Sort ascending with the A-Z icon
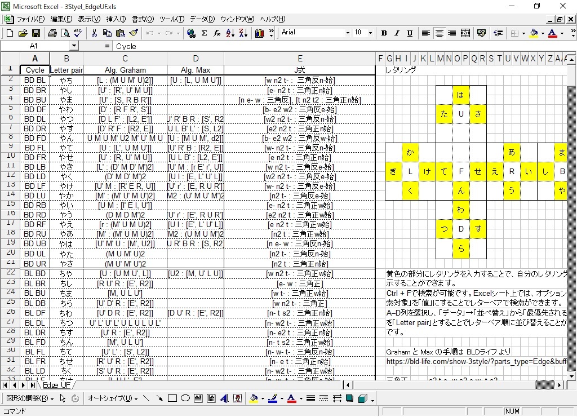This screenshot has height=417, width=577. (x=230, y=33)
